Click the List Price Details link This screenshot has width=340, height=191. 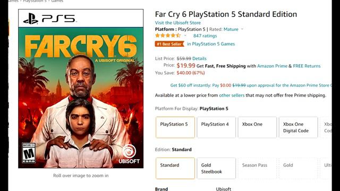(x=199, y=58)
